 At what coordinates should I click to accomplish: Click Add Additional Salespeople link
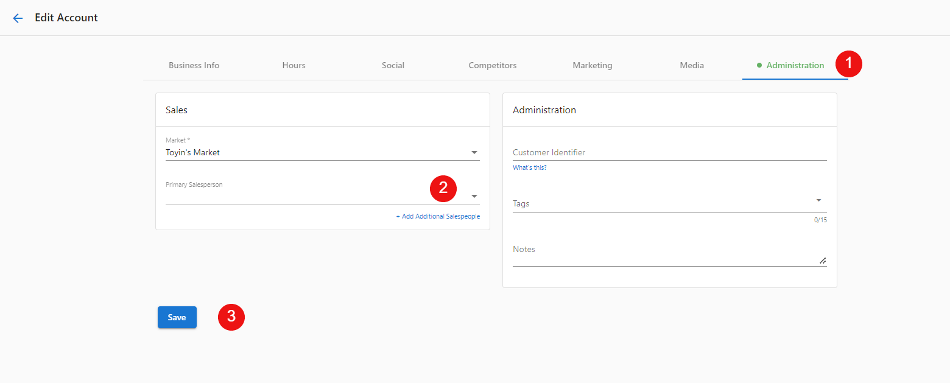click(438, 216)
